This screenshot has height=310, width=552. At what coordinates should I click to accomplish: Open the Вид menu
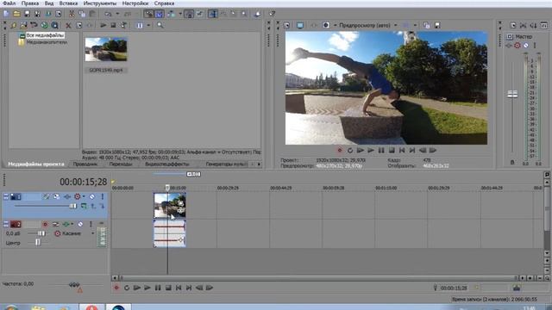[x=49, y=3]
